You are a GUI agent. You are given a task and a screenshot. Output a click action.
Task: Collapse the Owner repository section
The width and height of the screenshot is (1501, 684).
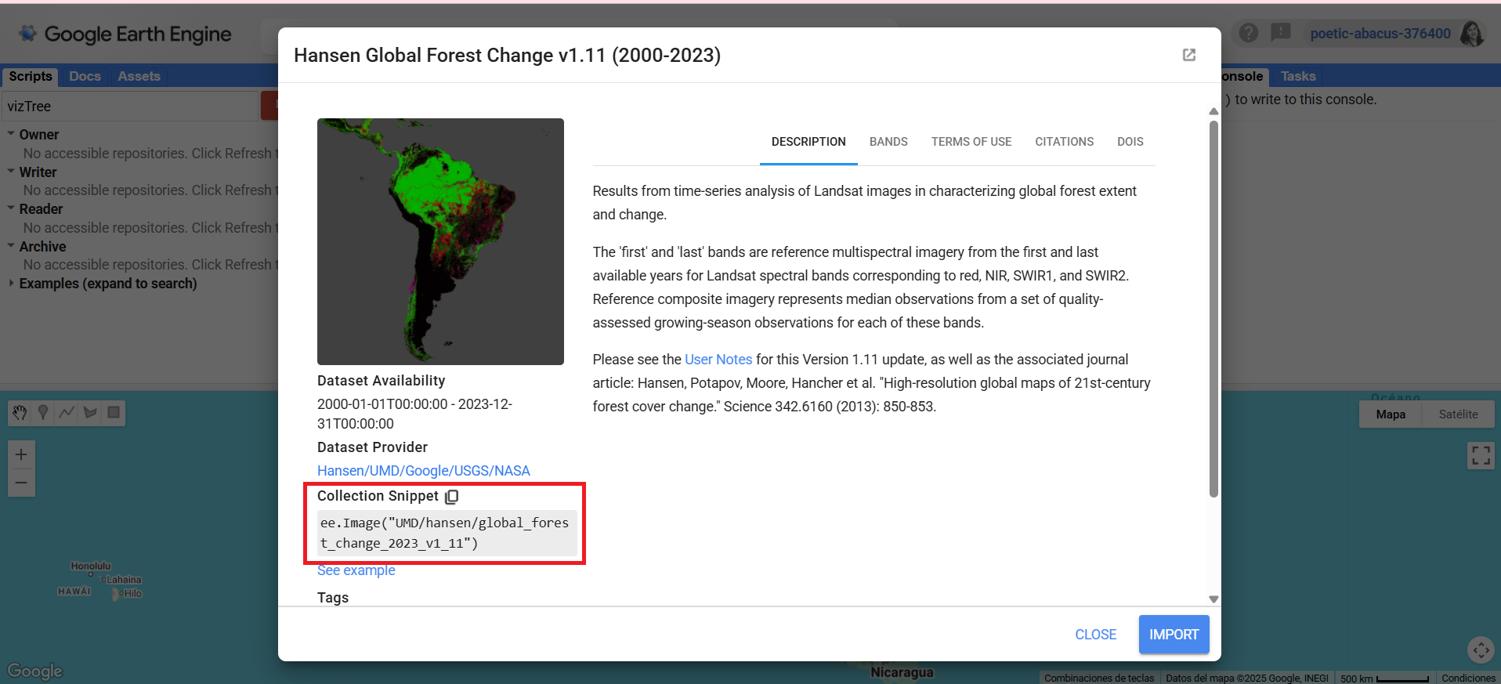coord(11,134)
